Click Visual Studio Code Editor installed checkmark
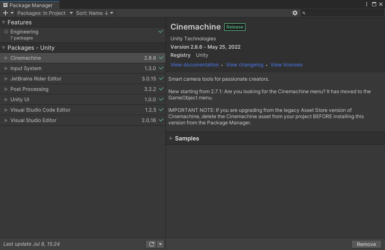The height and width of the screenshot is (250, 385). coord(161,110)
